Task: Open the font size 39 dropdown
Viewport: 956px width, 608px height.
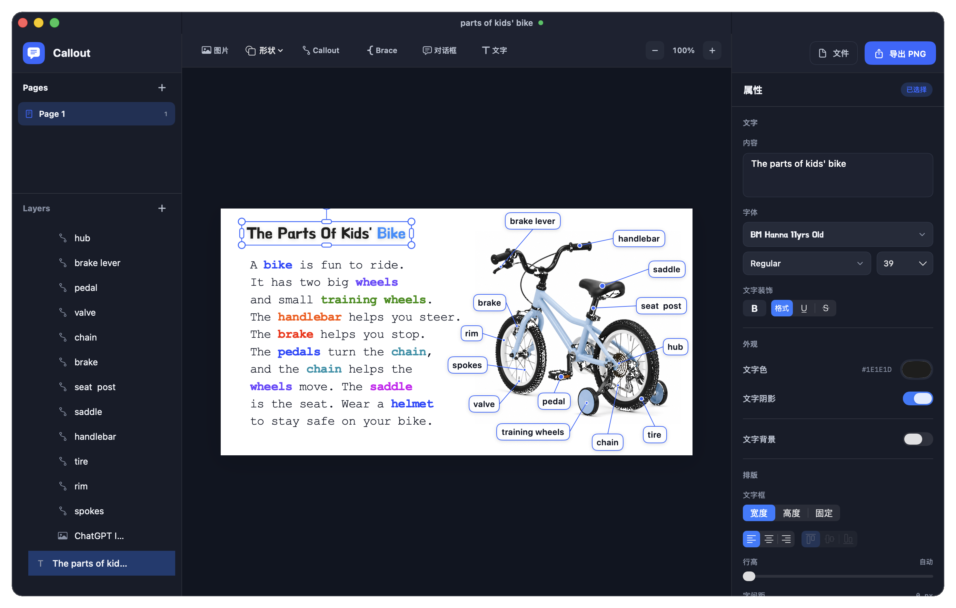Action: pos(904,264)
